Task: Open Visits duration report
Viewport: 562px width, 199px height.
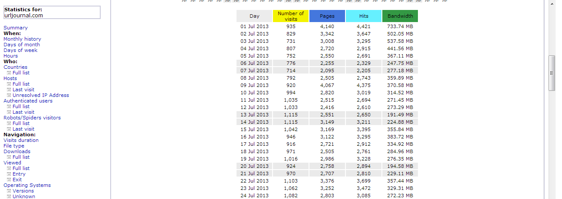Action: coord(21,140)
